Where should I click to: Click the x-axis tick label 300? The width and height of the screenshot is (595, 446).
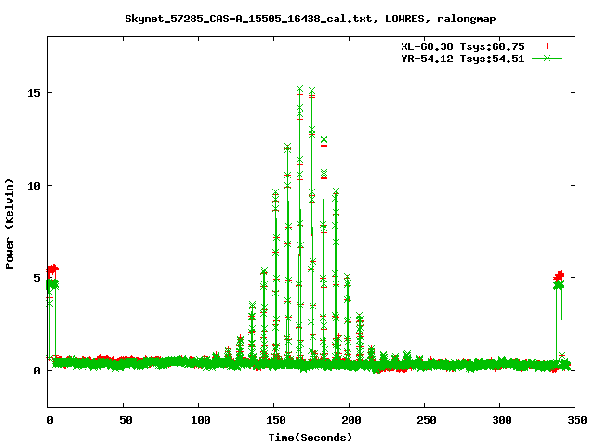coord(502,420)
